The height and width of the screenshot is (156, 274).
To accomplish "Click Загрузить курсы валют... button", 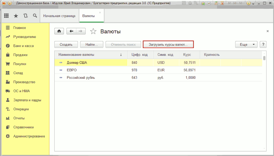I will [168, 45].
